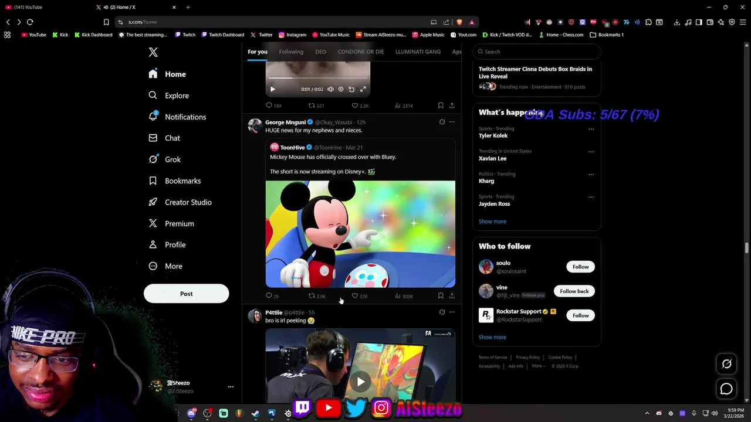The height and width of the screenshot is (422, 751).
Task: Show more trending topics
Action: pyautogui.click(x=492, y=222)
